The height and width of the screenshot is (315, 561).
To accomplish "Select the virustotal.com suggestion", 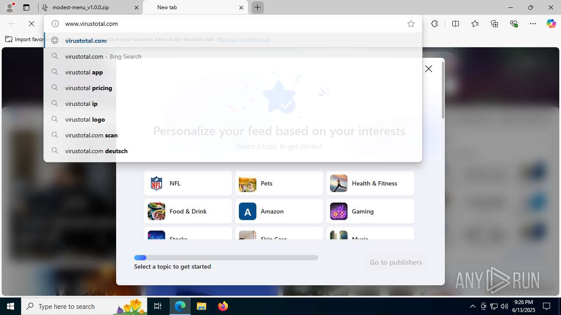I will pos(233,40).
